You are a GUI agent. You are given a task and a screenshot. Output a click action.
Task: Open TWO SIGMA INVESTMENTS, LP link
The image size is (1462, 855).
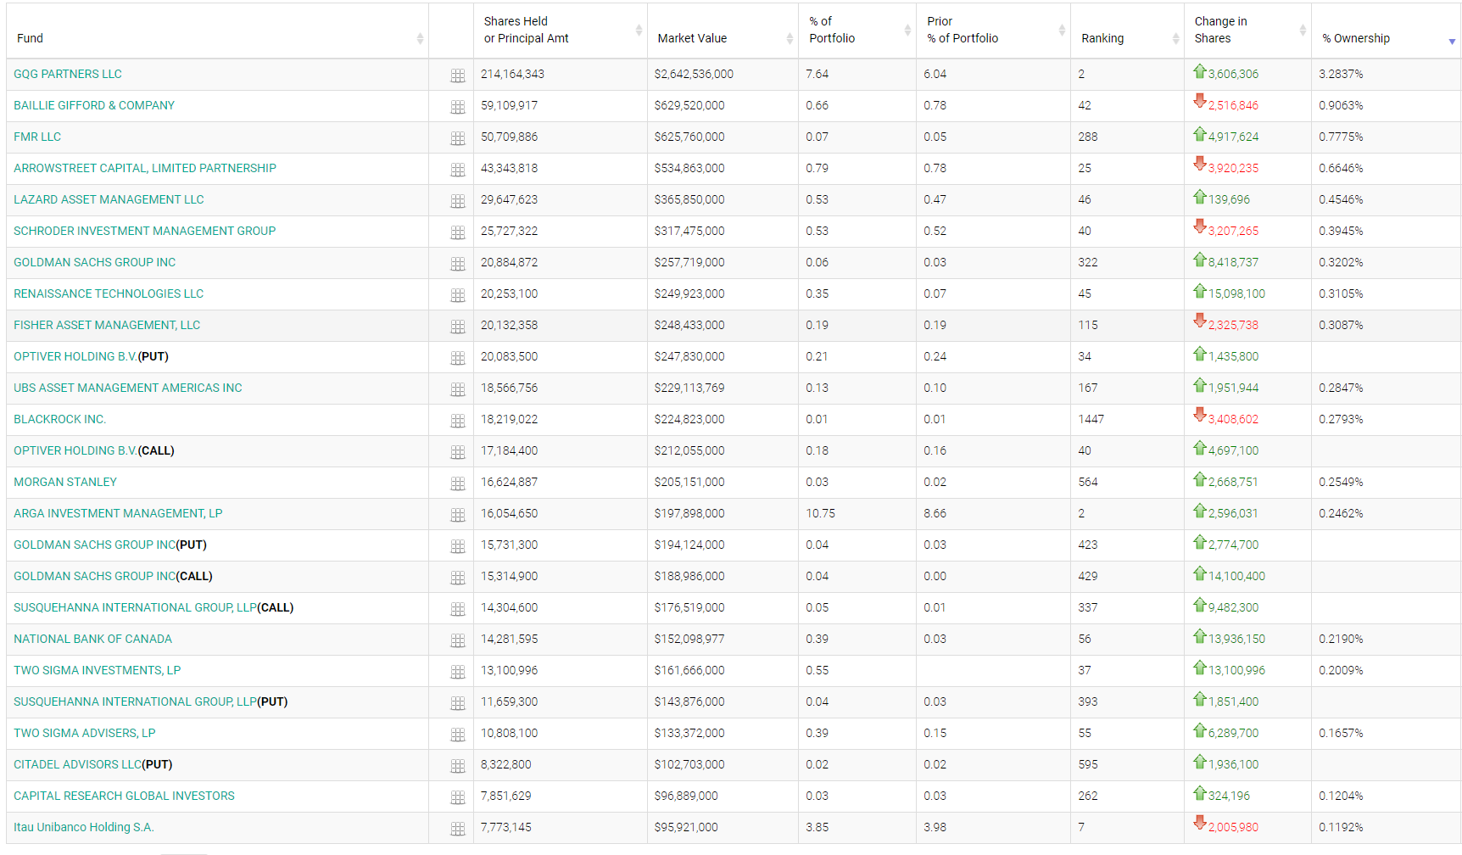[98, 670]
